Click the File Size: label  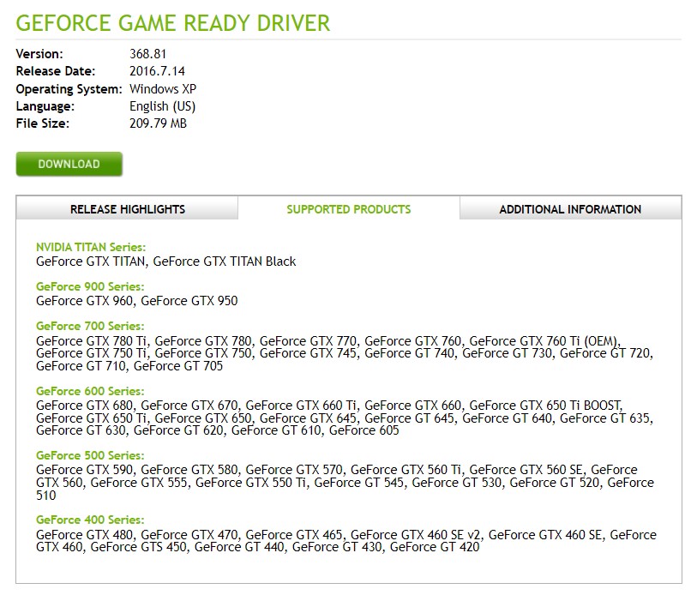pyautogui.click(x=43, y=123)
